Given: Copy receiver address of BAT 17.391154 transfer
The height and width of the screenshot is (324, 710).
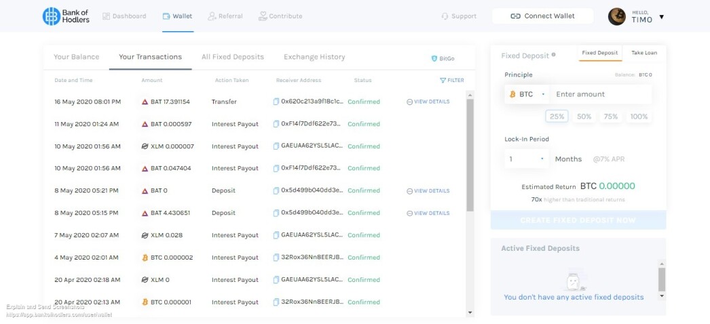Looking at the screenshot, I should [x=276, y=102].
